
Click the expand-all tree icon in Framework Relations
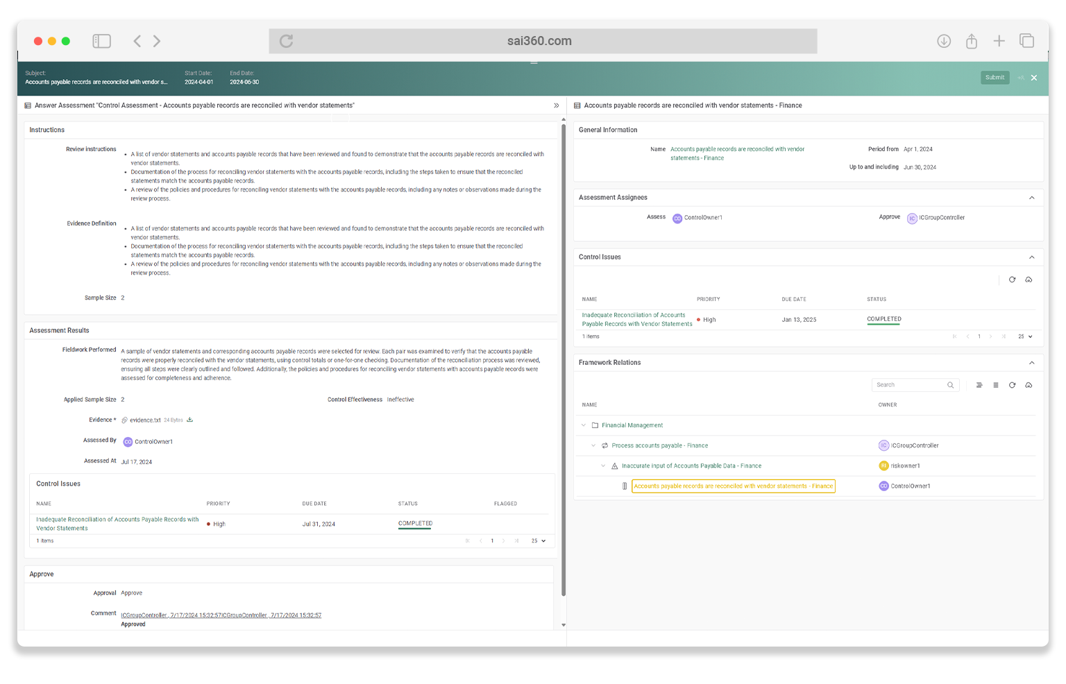point(979,385)
